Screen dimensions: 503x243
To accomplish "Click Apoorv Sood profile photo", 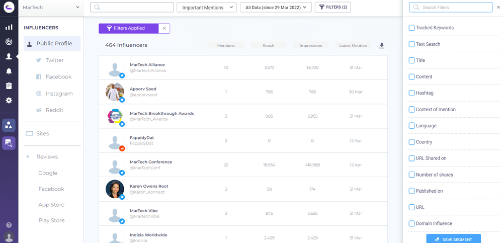I will tap(115, 92).
